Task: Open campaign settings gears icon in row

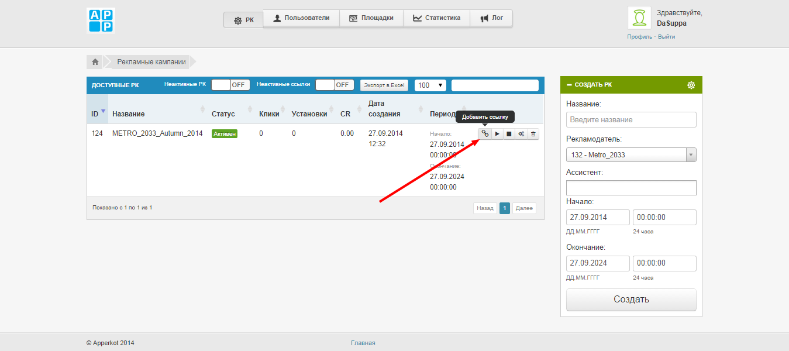Action: (x=521, y=134)
